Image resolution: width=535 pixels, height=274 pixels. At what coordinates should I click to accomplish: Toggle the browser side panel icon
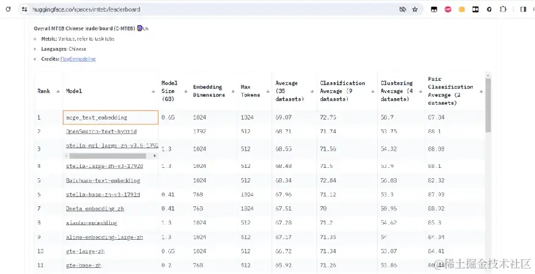pyautogui.click(x=523, y=10)
